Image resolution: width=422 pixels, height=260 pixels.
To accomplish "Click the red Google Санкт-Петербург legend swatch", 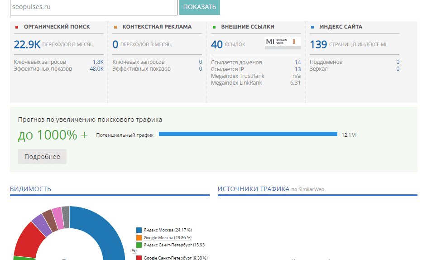I will 139,258.
